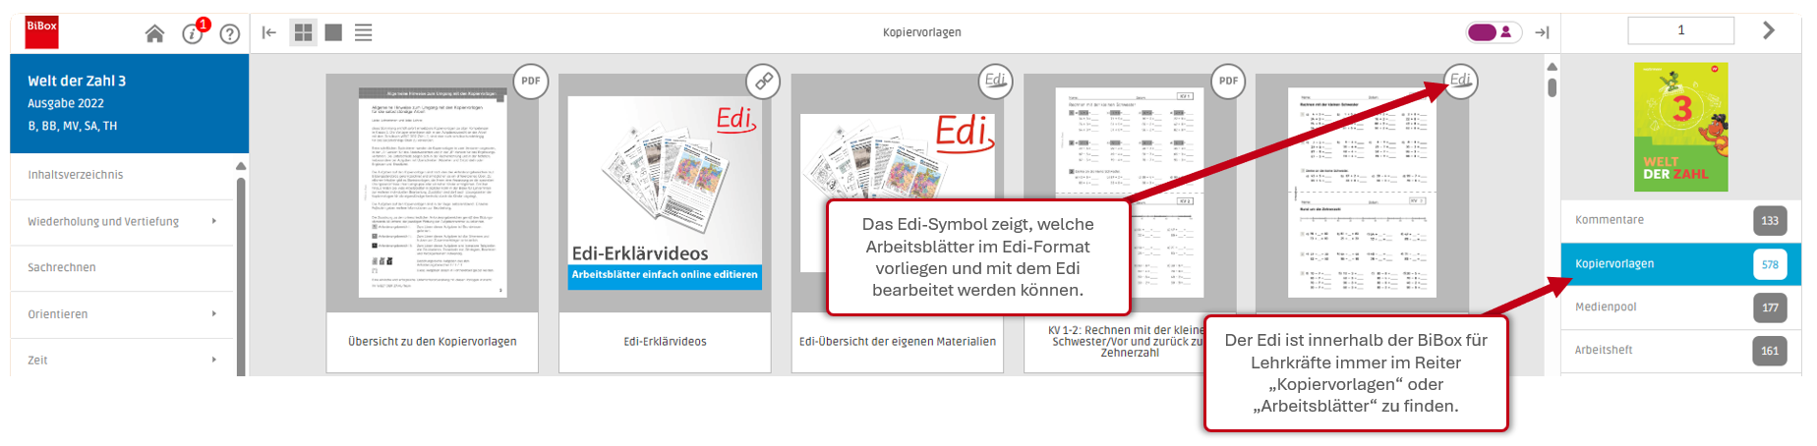Click the Ausgabe 2022 subtitle
This screenshot has height=446, width=1817.
[66, 103]
